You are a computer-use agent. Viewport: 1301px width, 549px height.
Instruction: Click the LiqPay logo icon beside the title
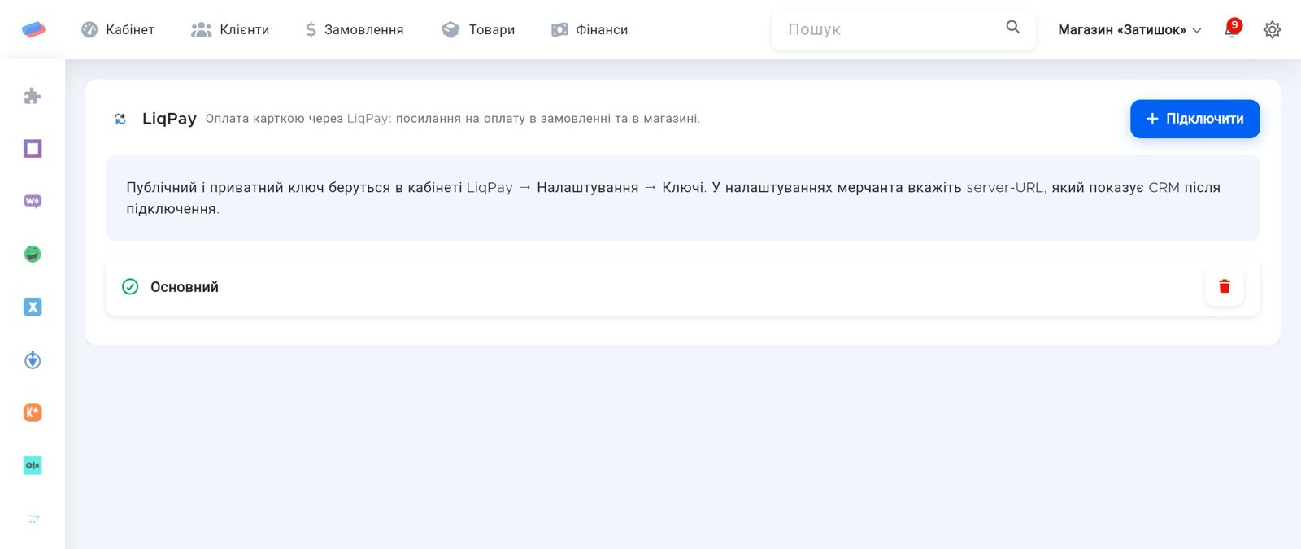pyautogui.click(x=120, y=119)
